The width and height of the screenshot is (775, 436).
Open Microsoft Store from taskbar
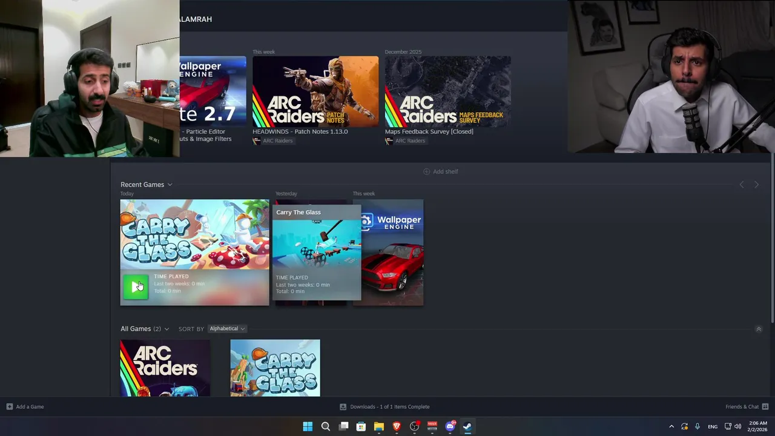tap(361, 426)
